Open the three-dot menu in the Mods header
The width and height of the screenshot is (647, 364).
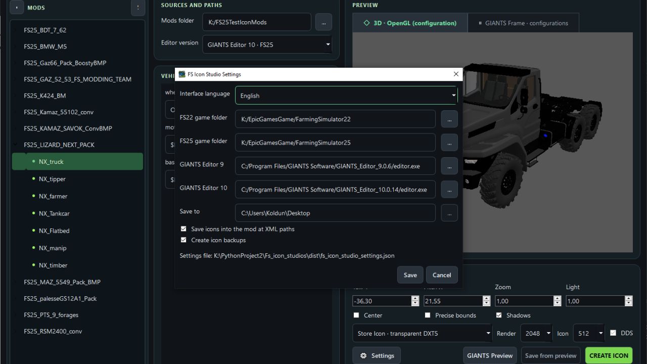[138, 8]
